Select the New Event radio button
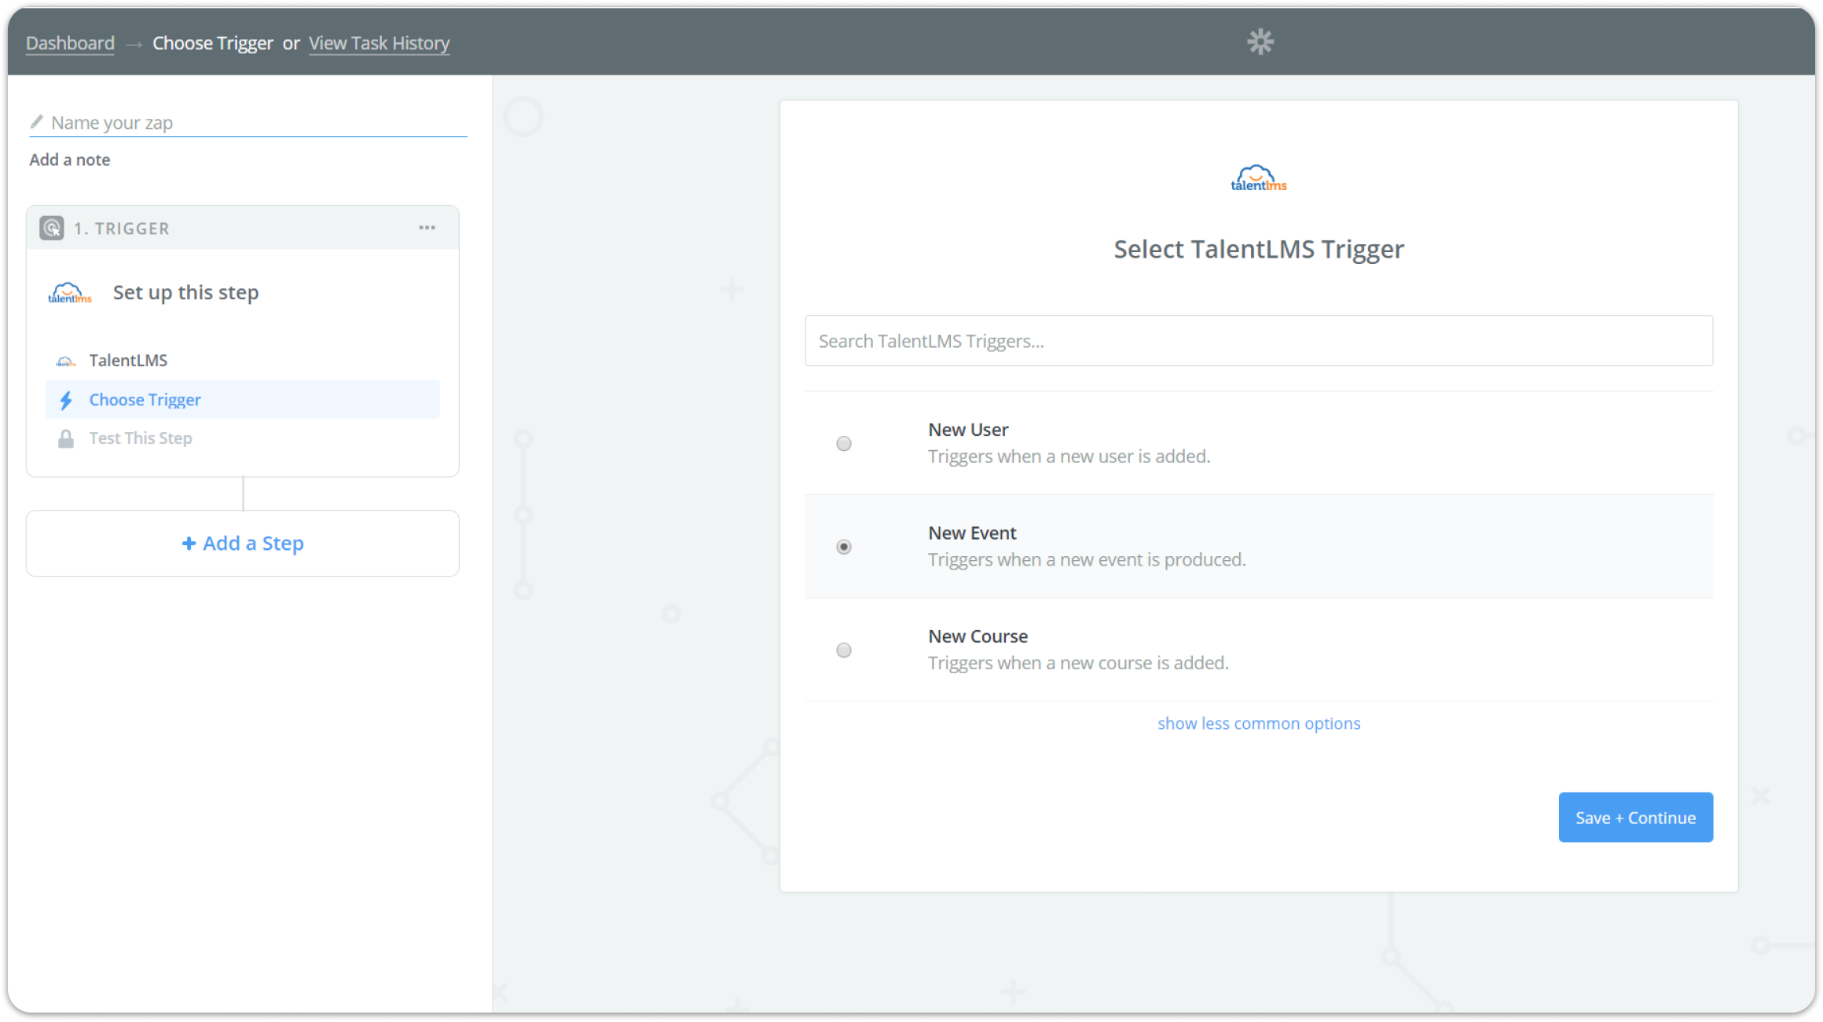This screenshot has height=1022, width=1823. pyautogui.click(x=843, y=547)
